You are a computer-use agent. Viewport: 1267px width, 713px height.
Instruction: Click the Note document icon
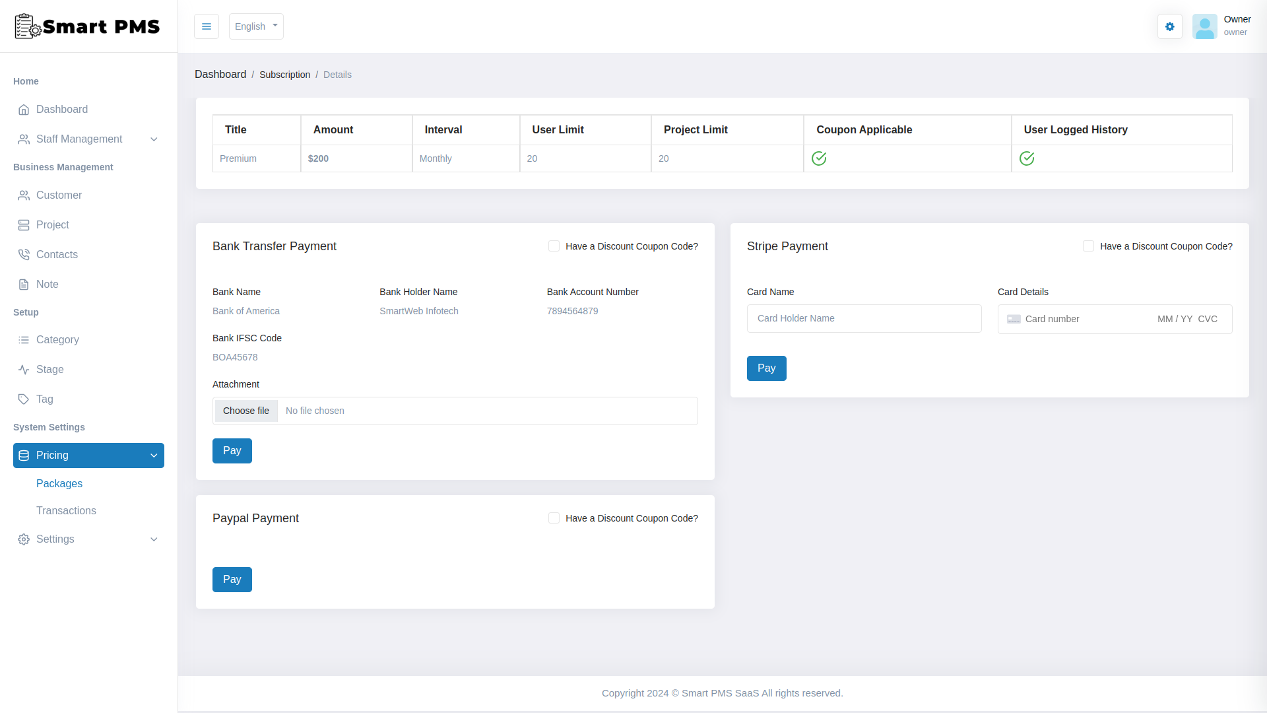pos(24,284)
